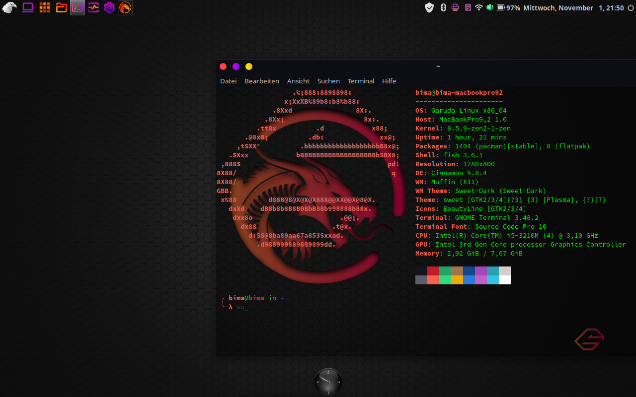Open the Bearbeiten menu
The width and height of the screenshot is (636, 397).
coord(262,81)
